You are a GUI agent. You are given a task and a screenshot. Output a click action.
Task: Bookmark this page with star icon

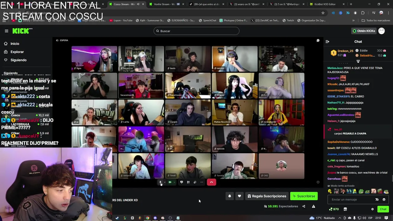point(323,13)
